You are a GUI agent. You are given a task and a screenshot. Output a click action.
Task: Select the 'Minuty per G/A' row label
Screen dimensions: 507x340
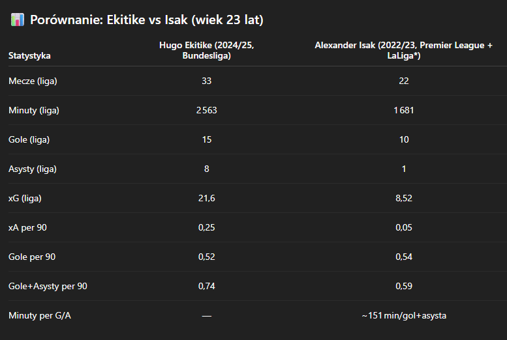click(38, 315)
